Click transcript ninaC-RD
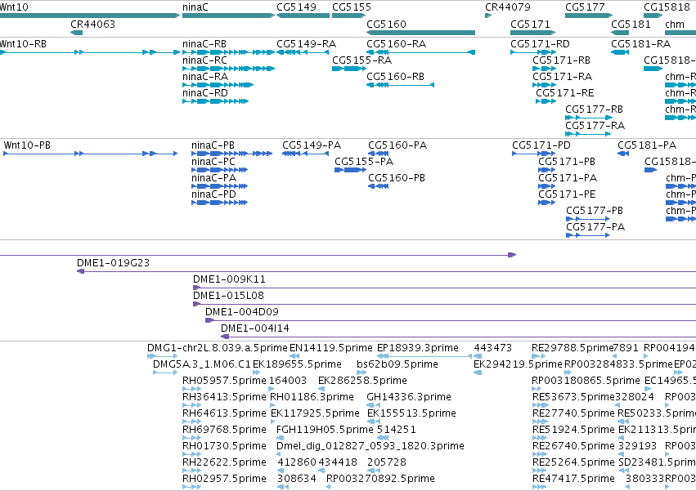Image resolution: width=696 pixels, height=491 pixels. 205,94
